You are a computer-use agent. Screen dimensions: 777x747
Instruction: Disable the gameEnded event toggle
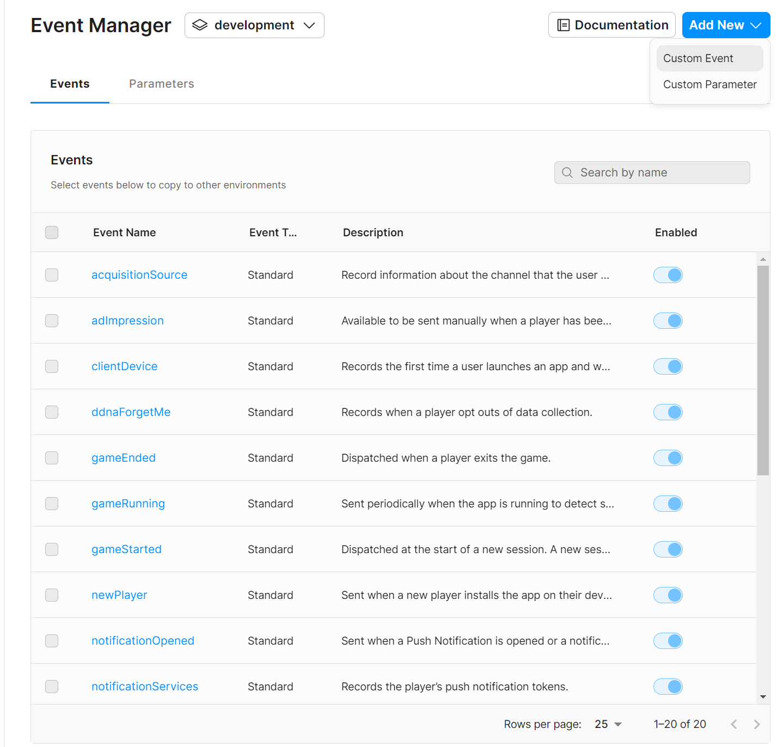click(668, 458)
